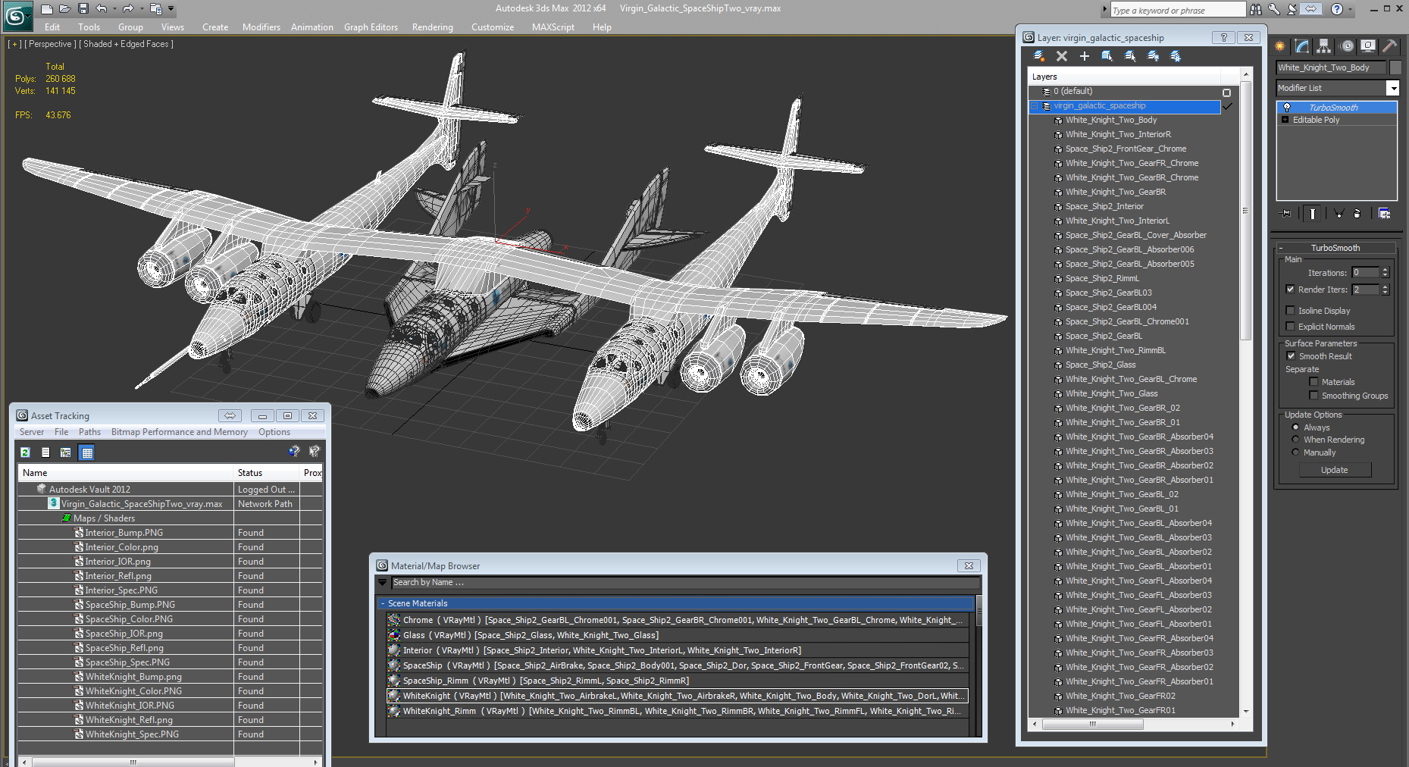Open Bitmap Performance and Memory menu
Image resolution: width=1409 pixels, height=767 pixels.
(180, 432)
